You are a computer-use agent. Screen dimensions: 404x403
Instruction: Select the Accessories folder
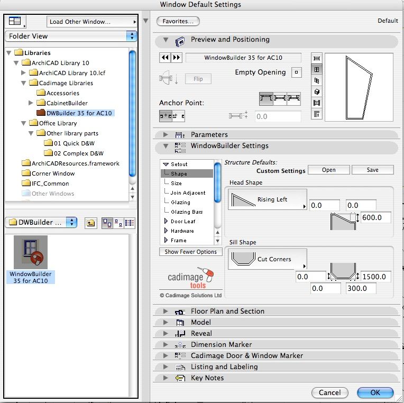tap(58, 93)
